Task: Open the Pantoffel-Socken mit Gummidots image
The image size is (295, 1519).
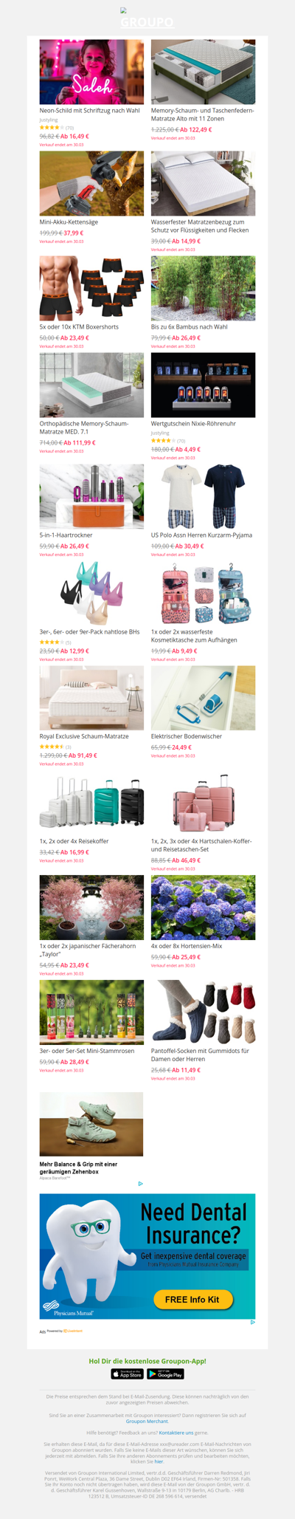Action: tap(203, 1012)
